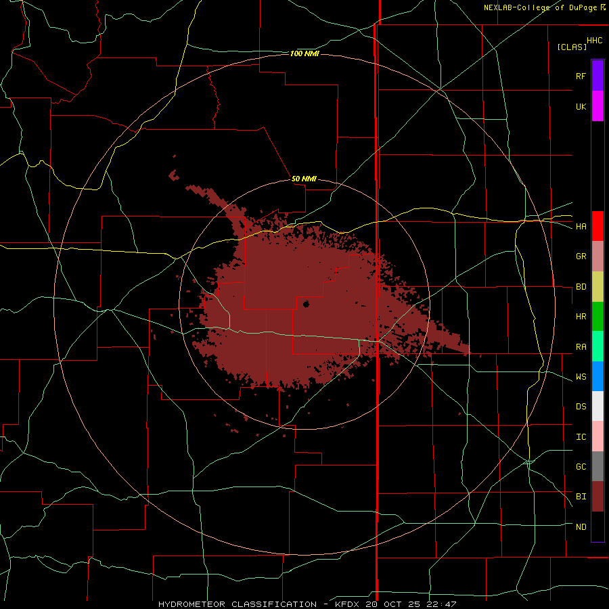Click the RA legend label

point(581,347)
